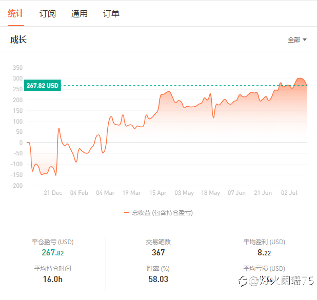317x300 pixels.
Task: Go to the 订单 tab
Action: (x=111, y=14)
